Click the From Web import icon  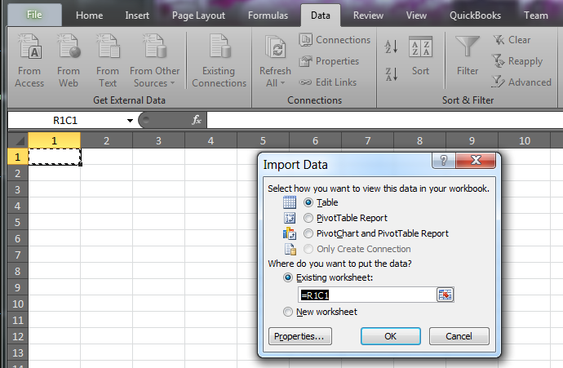point(69,46)
